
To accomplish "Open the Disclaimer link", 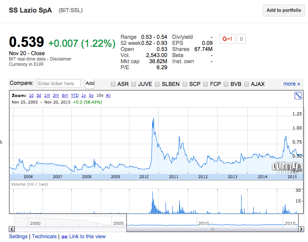I will tap(60, 59).
